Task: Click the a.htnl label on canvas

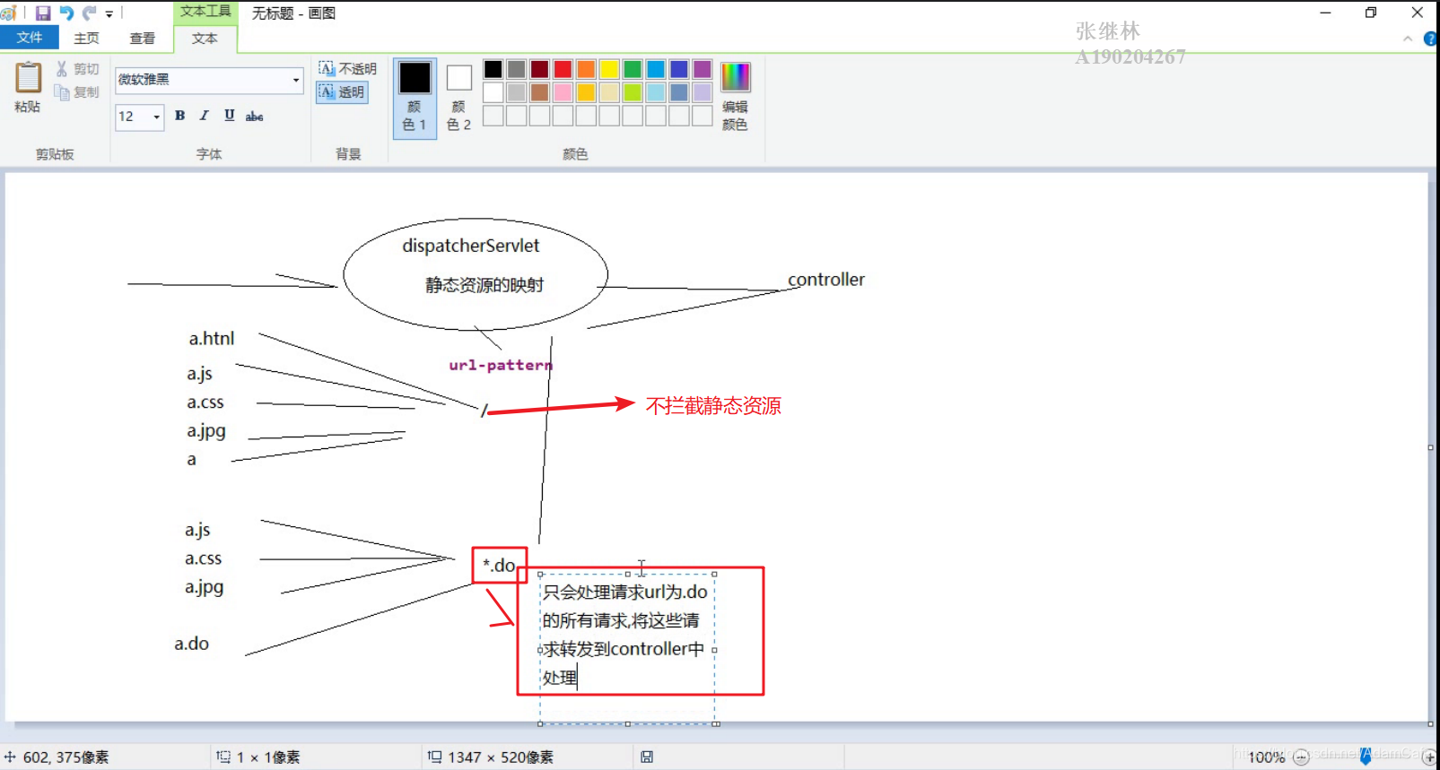Action: pos(212,339)
